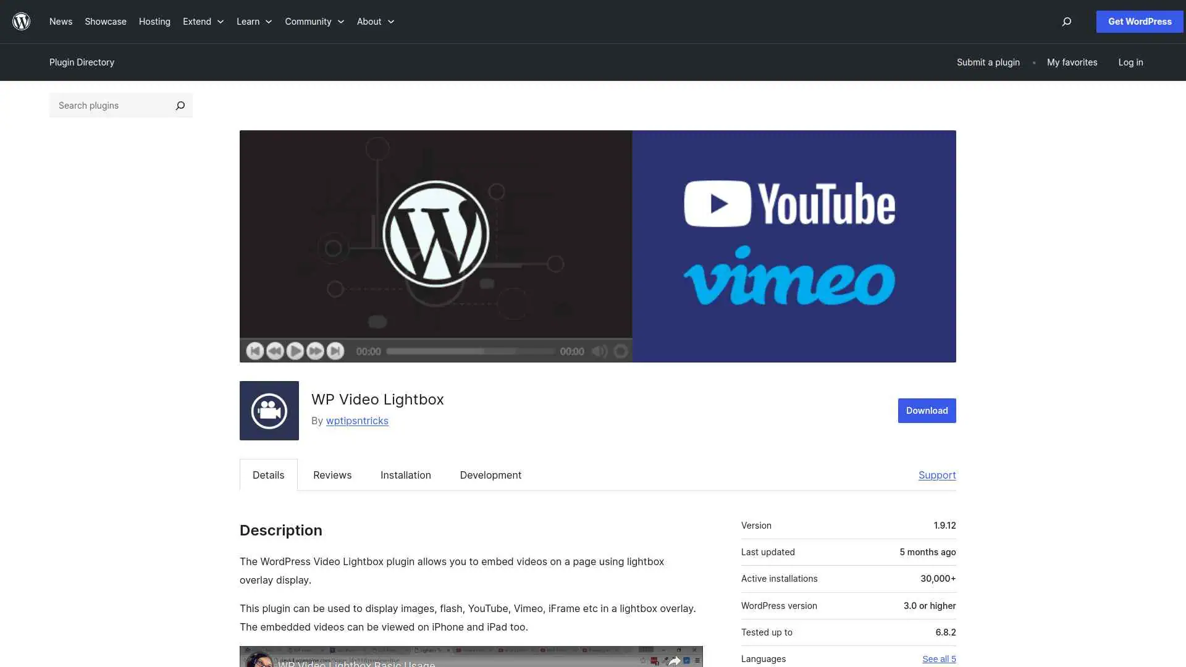Image resolution: width=1186 pixels, height=667 pixels.
Task: Open the site search via the magnifier icon
Action: coord(1066,22)
